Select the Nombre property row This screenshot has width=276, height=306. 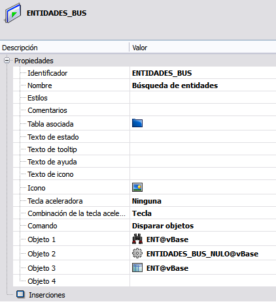pyautogui.click(x=145, y=85)
